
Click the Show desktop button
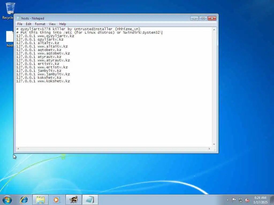click(x=272, y=200)
